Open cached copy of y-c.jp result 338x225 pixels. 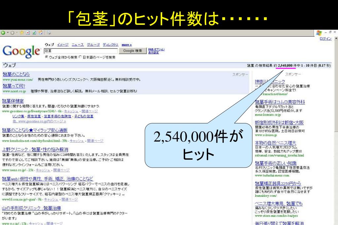pos(36,223)
